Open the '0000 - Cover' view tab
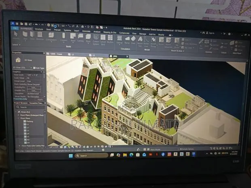Screen dimensions: 251x188 pos(56,54)
